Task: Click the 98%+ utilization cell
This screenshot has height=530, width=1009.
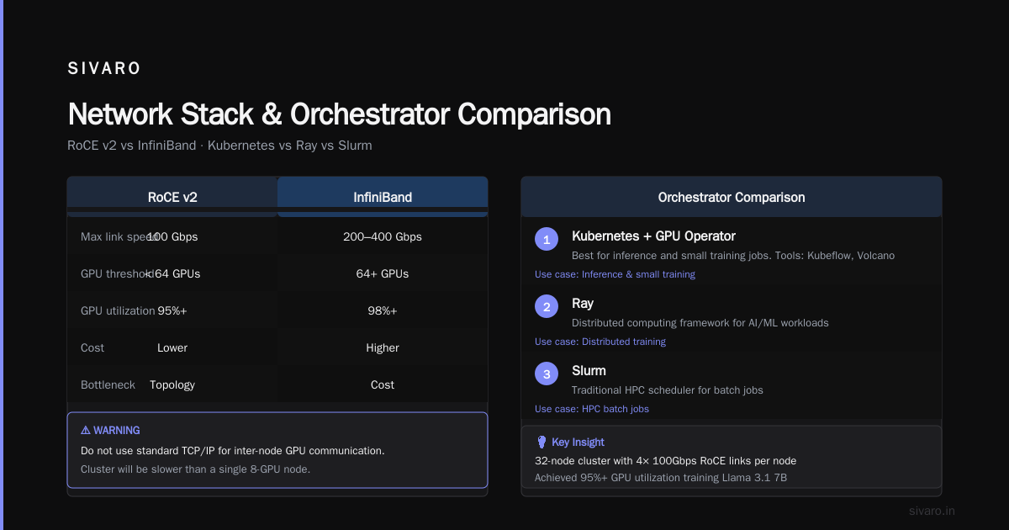Action: [383, 310]
